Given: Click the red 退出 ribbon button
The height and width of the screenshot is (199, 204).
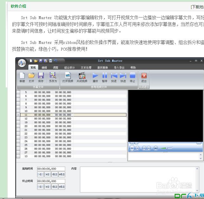Looking at the screenshot, I should (x=144, y=77).
